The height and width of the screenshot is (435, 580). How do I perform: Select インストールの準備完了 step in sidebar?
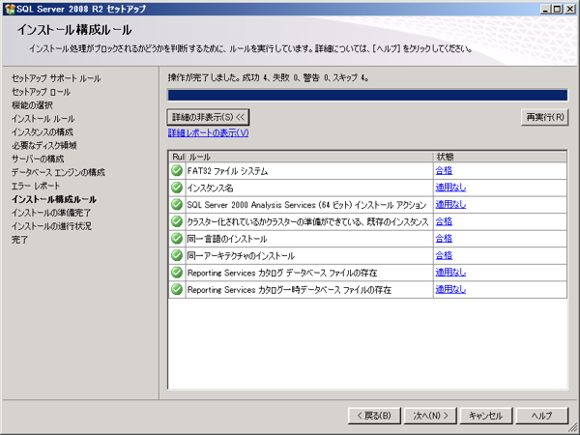[51, 213]
